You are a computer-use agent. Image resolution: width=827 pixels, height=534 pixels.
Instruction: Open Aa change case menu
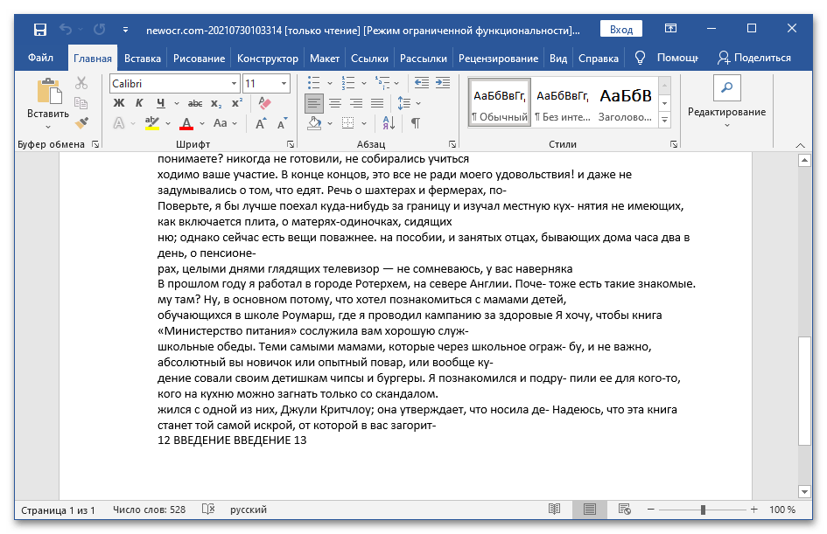click(225, 123)
